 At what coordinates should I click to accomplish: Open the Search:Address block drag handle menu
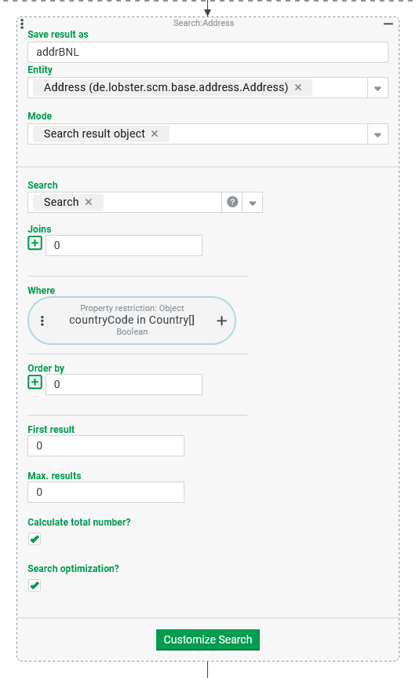[x=22, y=24]
